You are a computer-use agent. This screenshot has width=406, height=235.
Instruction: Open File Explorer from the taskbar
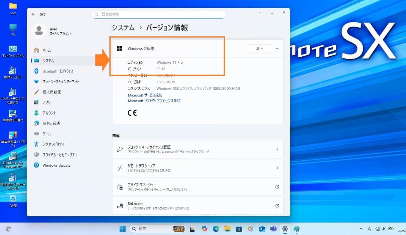(227, 229)
